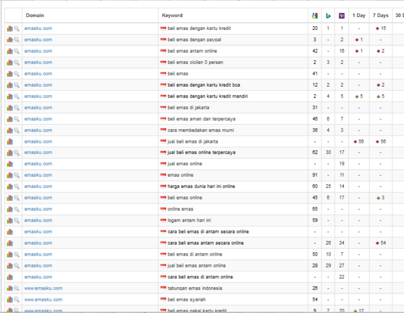Click magnifier icon for 'emas online' row

coord(17,175)
